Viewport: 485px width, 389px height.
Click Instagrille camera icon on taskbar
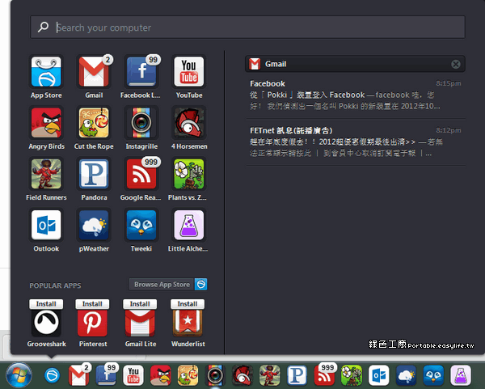point(215,375)
